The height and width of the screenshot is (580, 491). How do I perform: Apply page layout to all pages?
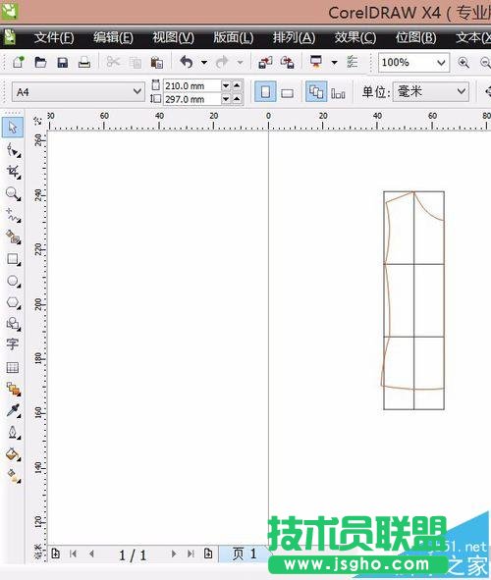pyautogui.click(x=316, y=91)
